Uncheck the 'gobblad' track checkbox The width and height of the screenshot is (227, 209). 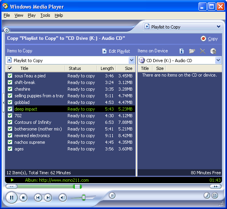tap(10, 102)
